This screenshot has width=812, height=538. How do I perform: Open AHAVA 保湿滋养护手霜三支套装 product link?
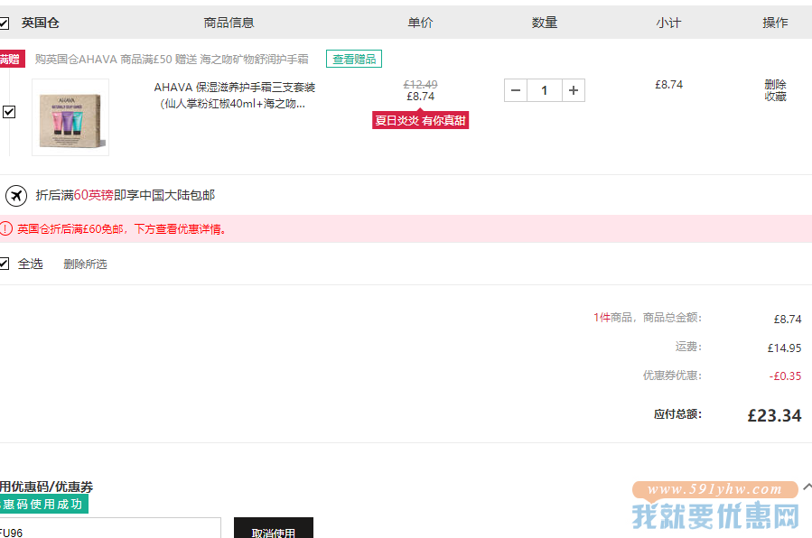(234, 95)
